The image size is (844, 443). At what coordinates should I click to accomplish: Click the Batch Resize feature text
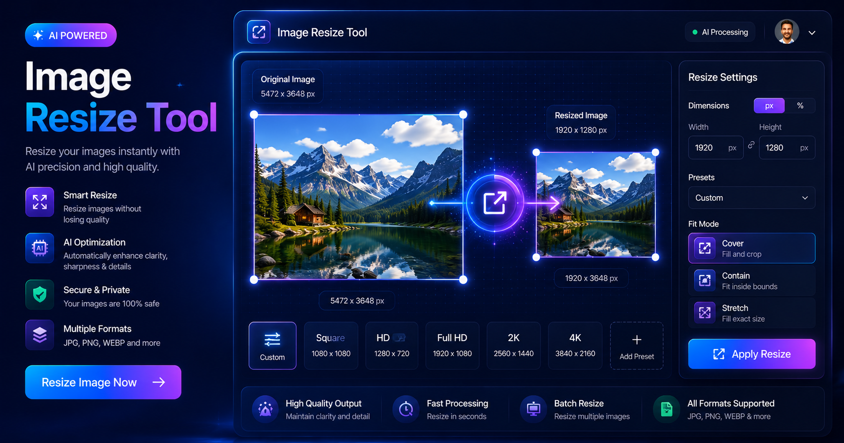coord(592,409)
